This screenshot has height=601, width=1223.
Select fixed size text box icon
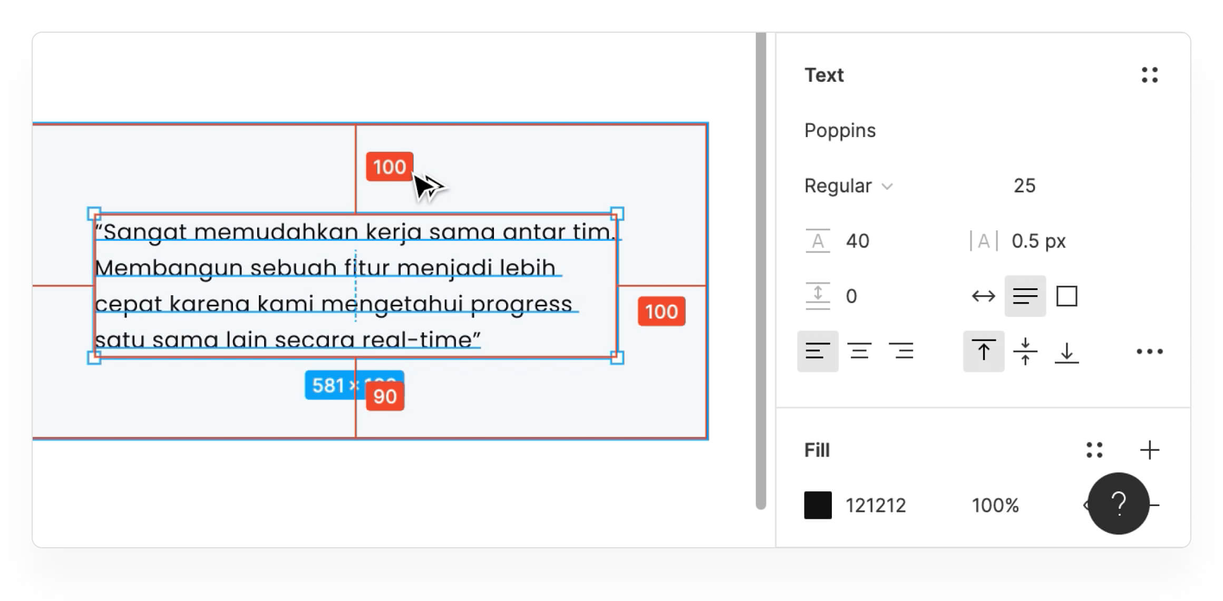point(1066,296)
